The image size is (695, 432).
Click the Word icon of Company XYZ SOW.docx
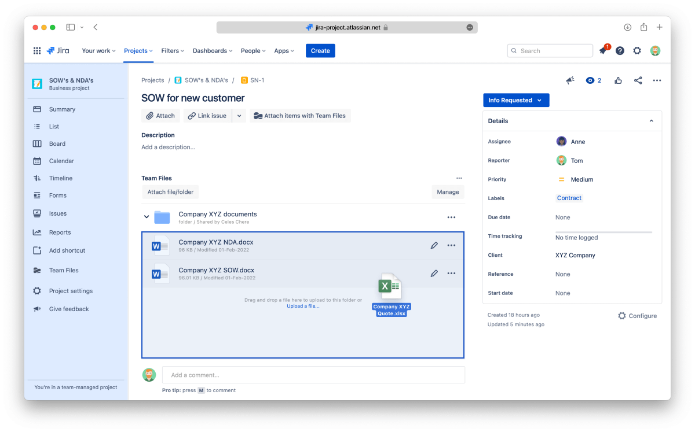[160, 274]
